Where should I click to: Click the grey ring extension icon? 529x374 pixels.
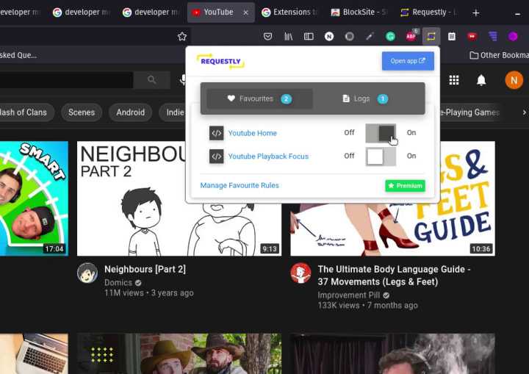tap(350, 36)
